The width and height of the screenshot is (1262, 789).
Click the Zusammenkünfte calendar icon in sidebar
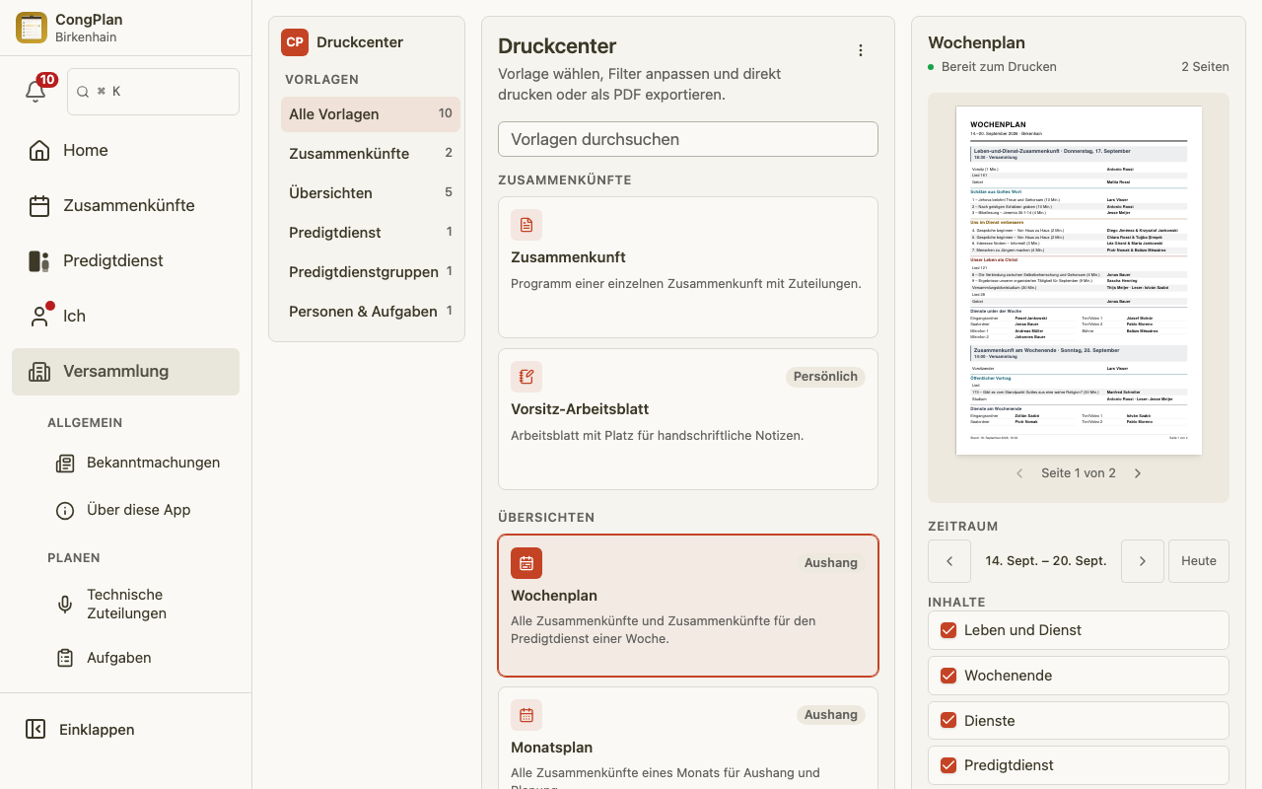(x=39, y=205)
